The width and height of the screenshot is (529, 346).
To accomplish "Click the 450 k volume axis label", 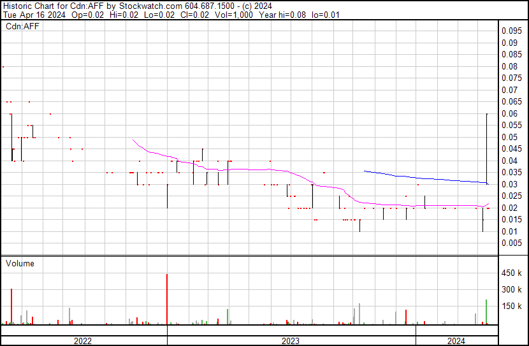I will (511, 273).
